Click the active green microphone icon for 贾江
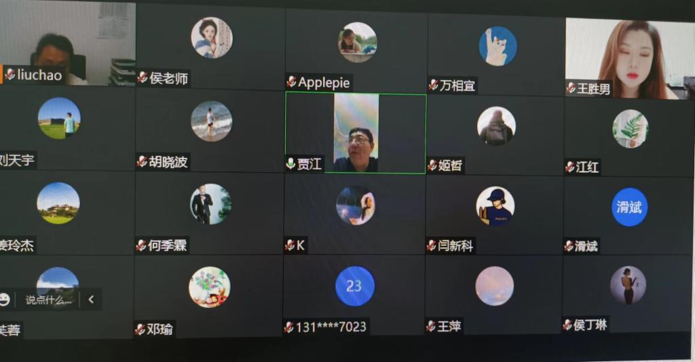The image size is (695, 362). (290, 164)
